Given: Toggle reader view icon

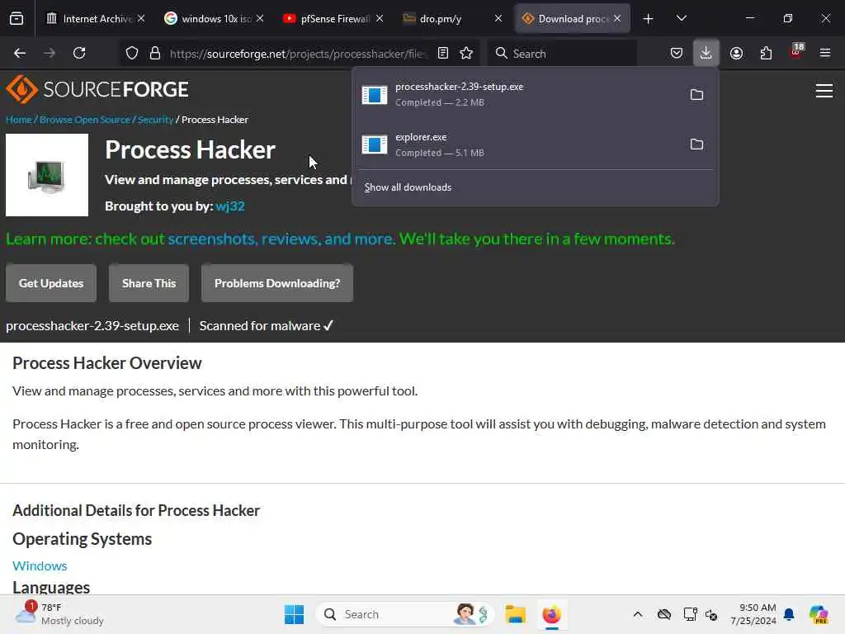Looking at the screenshot, I should 443,53.
